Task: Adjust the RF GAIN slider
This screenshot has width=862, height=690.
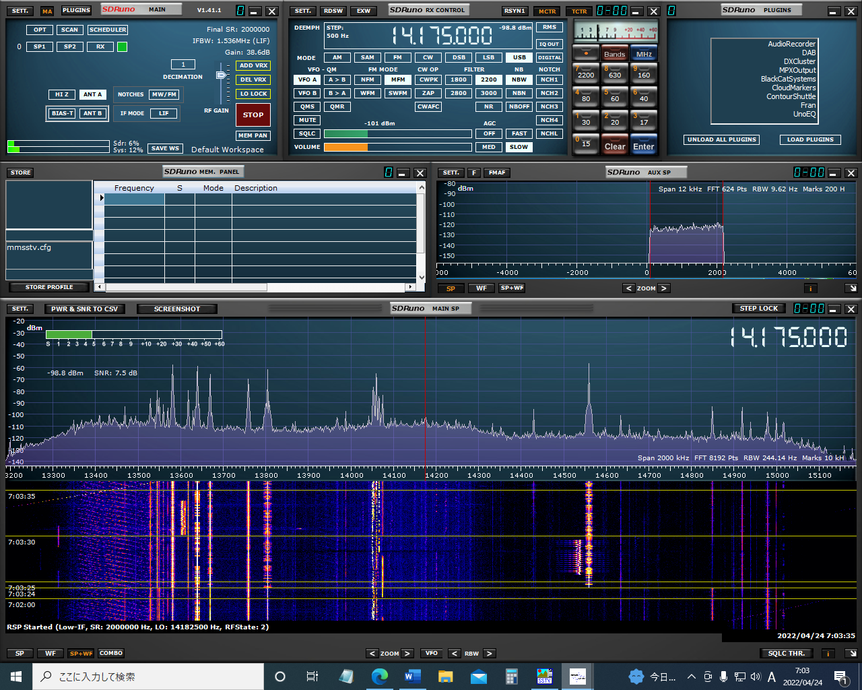Action: click(221, 75)
